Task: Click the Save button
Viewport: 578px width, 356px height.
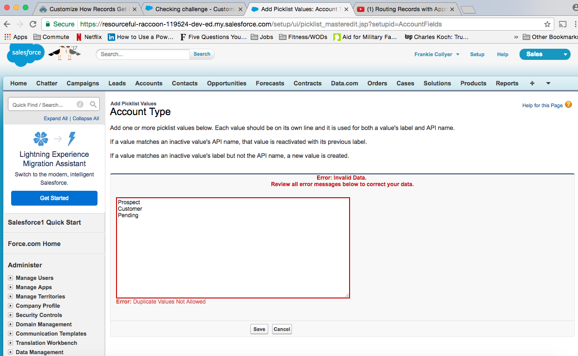Action: (259, 329)
